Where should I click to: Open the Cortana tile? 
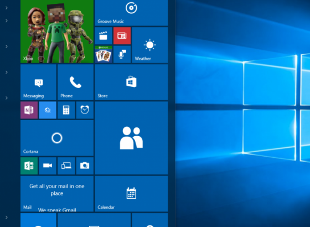tap(57, 138)
